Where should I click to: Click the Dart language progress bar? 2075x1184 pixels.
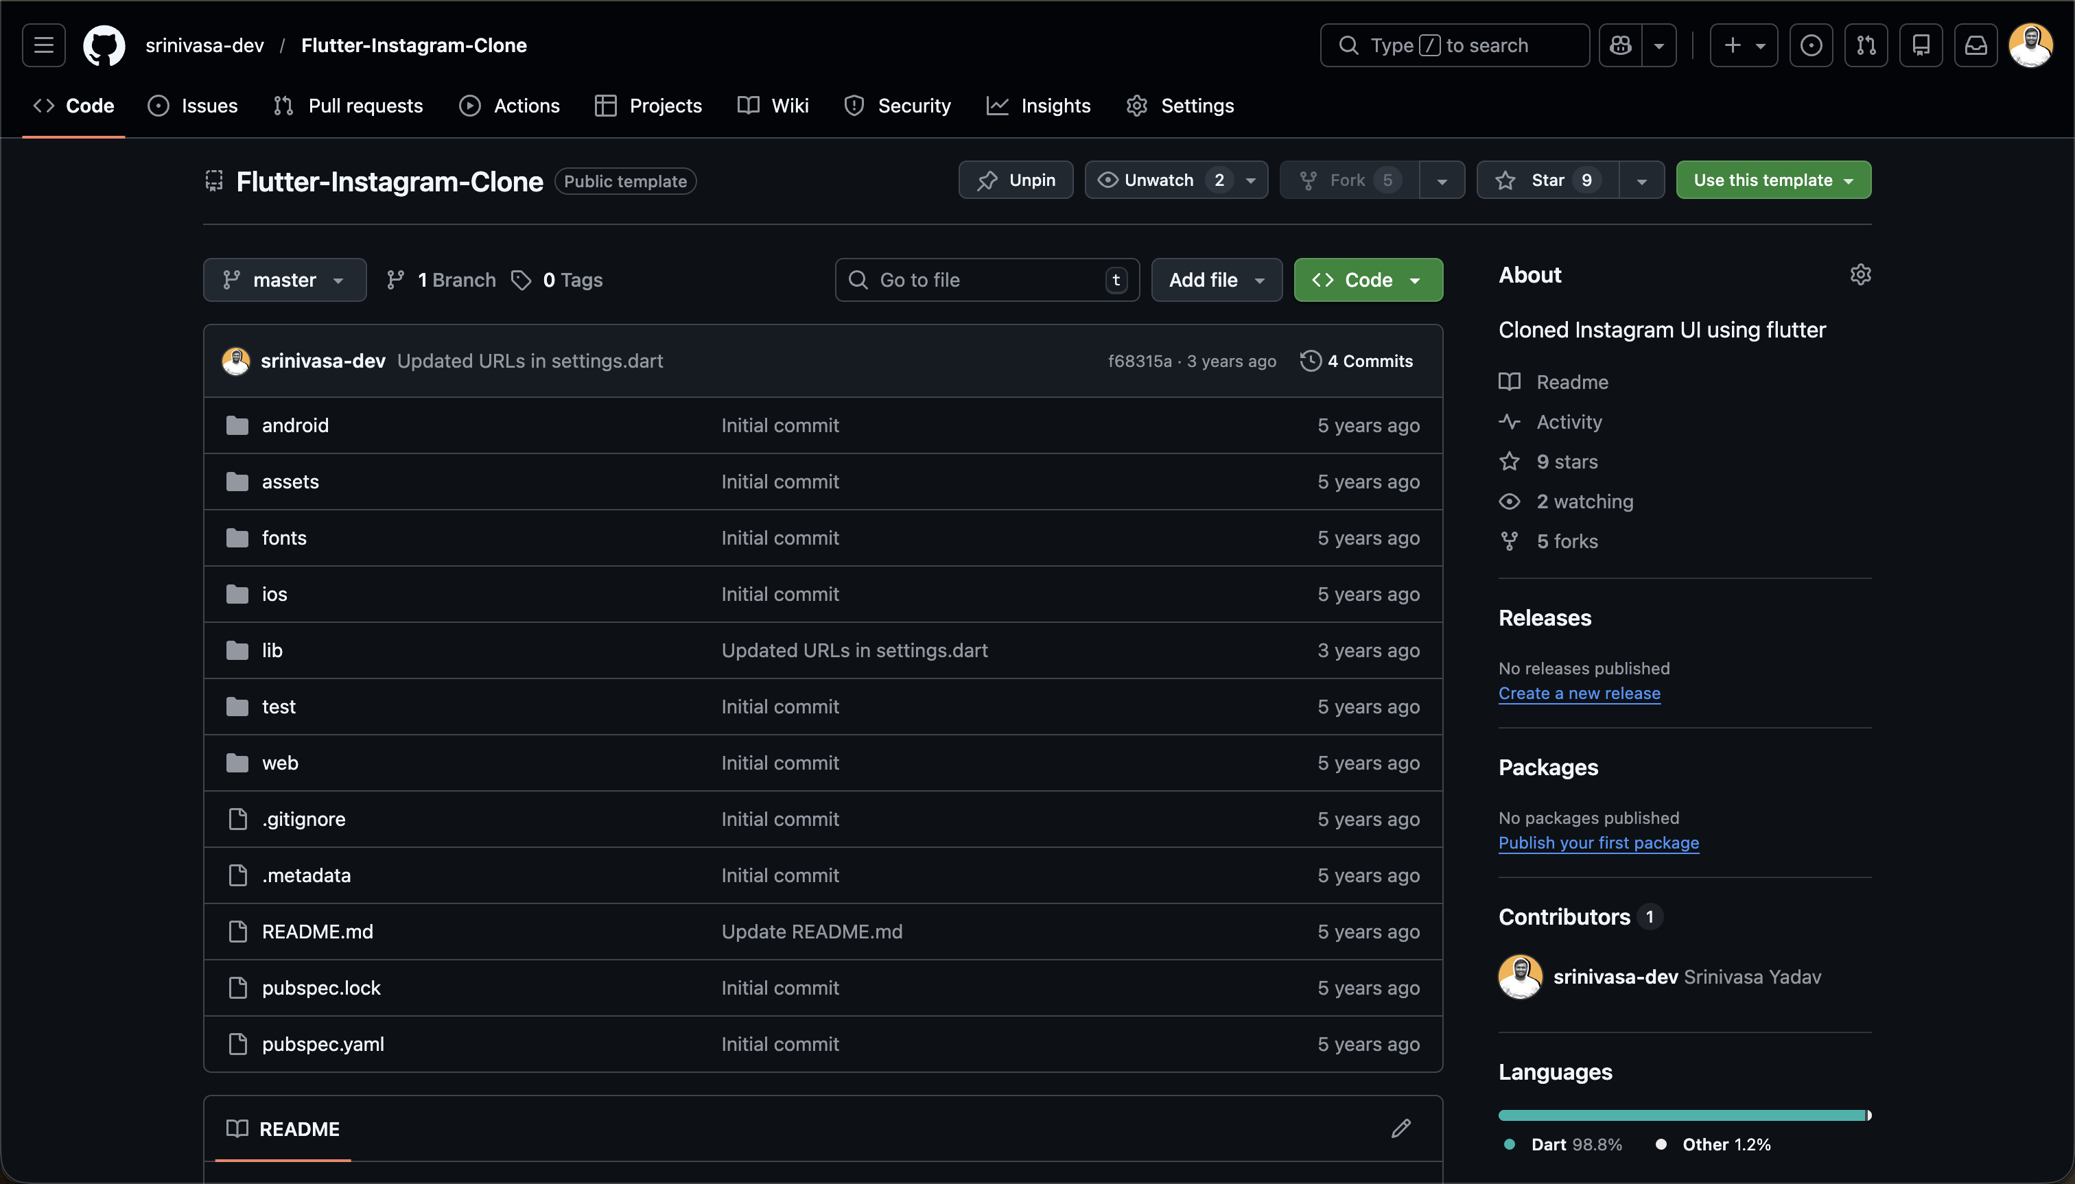(1680, 1115)
